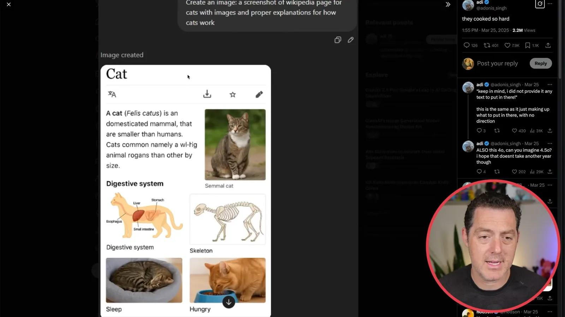Viewport: 565px width, 317px height.
Task: Share the 'keep in mind' reply
Action: coord(550,131)
